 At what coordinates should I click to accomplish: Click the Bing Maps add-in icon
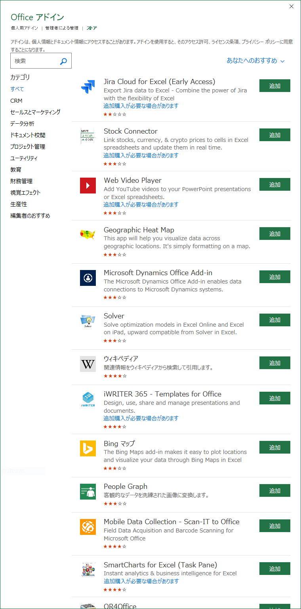tap(88, 448)
